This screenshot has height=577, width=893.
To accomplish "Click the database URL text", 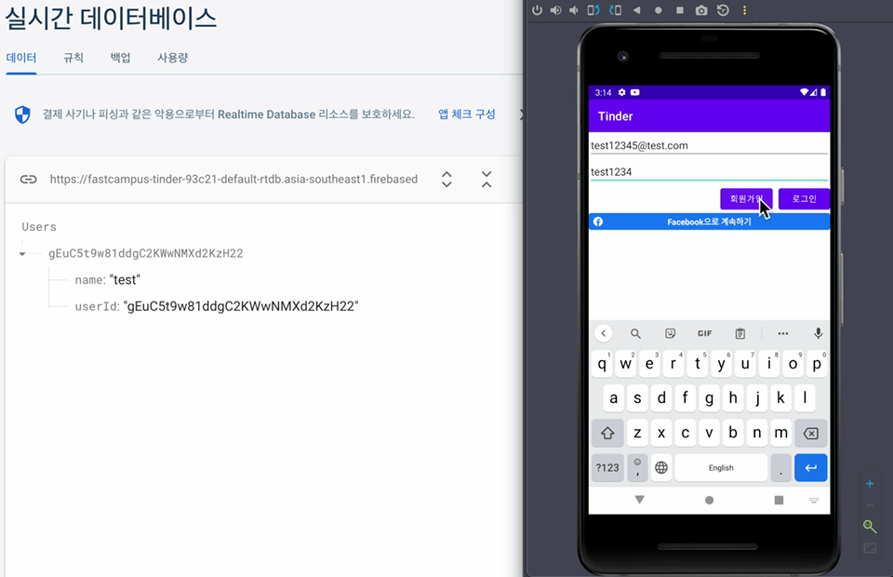I will (x=233, y=180).
